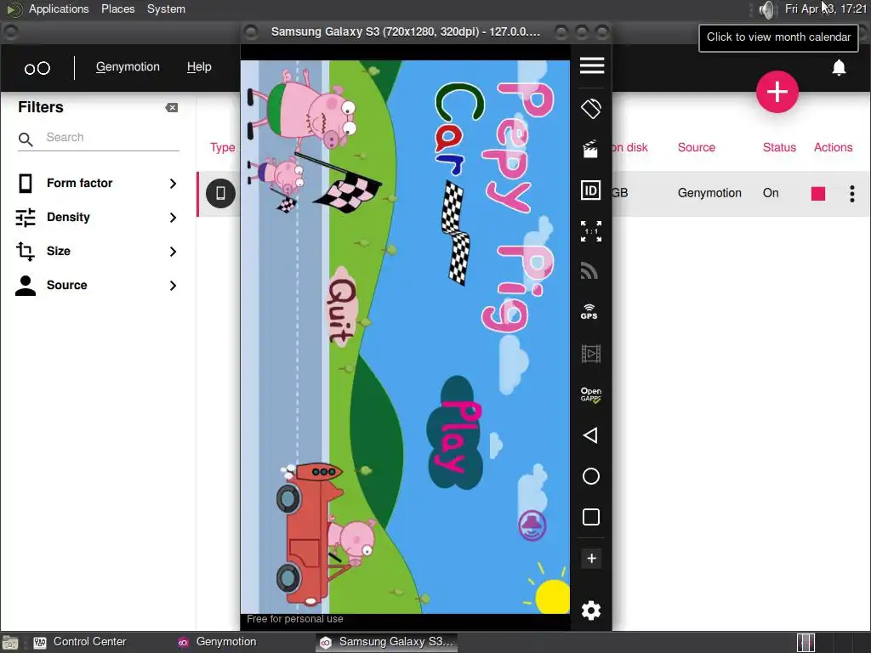The width and height of the screenshot is (871, 653).
Task: Switch to Samsung Galaxy S3 taskbar window
Action: click(x=387, y=642)
